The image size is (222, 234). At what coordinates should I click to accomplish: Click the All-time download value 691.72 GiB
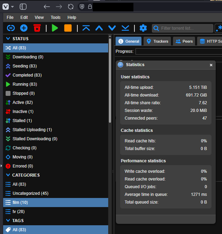point(196,95)
